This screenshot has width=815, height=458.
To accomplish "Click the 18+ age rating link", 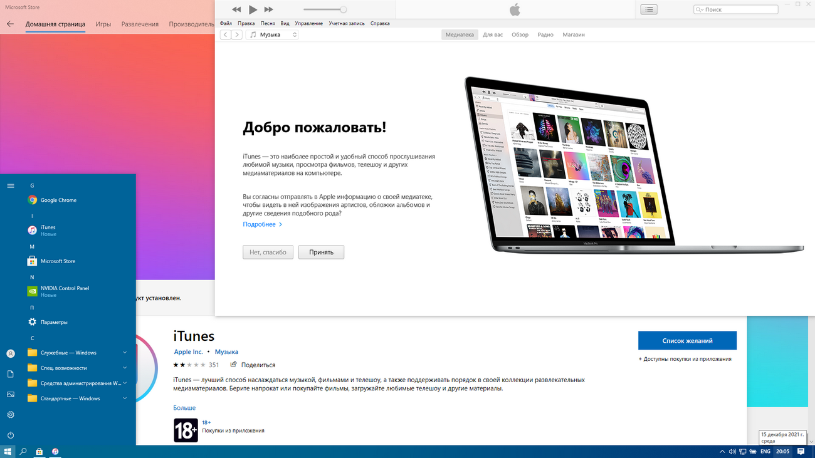I will click(206, 423).
